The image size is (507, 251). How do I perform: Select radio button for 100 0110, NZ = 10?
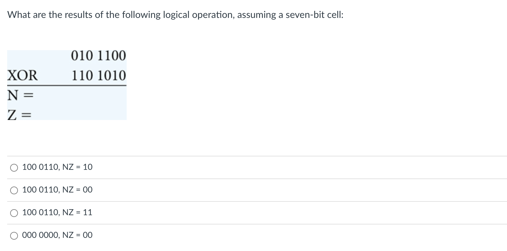click(x=14, y=168)
